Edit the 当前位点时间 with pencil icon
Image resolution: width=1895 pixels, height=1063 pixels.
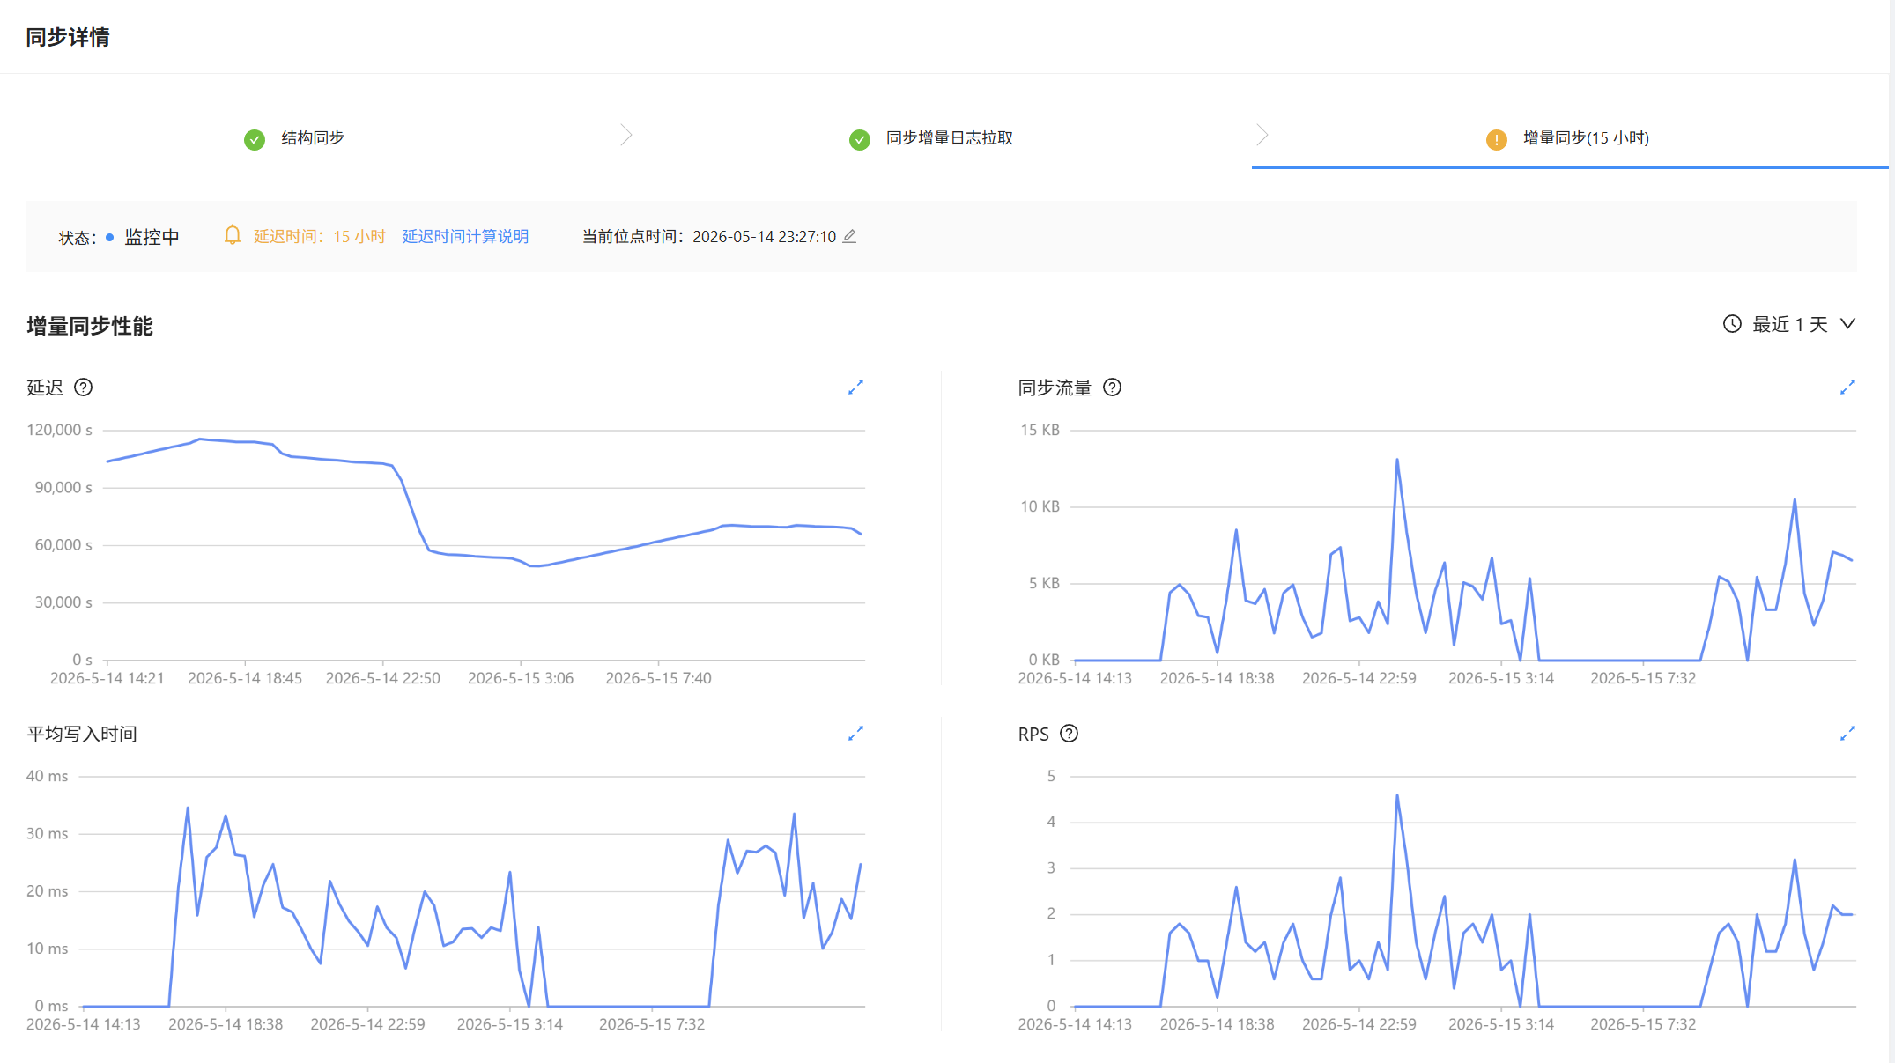pos(849,236)
